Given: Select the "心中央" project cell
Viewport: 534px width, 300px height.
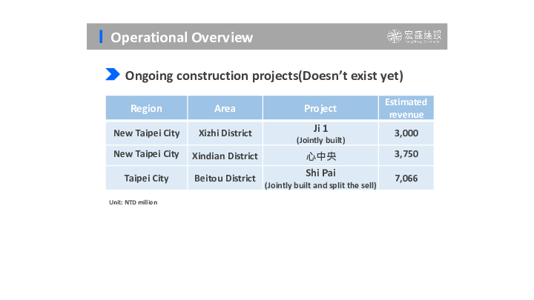Looking at the screenshot, I should click(320, 156).
